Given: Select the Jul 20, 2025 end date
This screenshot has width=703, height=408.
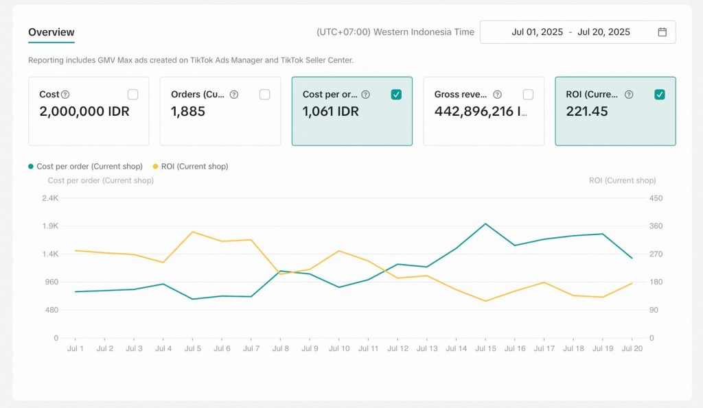Looking at the screenshot, I should tap(603, 32).
